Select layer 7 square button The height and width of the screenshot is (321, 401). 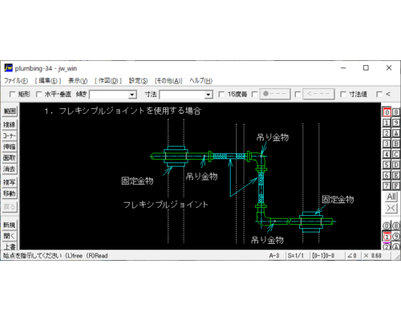(x=387, y=185)
